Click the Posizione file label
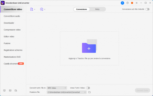This screenshot has width=153, height=96. tap(35, 92)
